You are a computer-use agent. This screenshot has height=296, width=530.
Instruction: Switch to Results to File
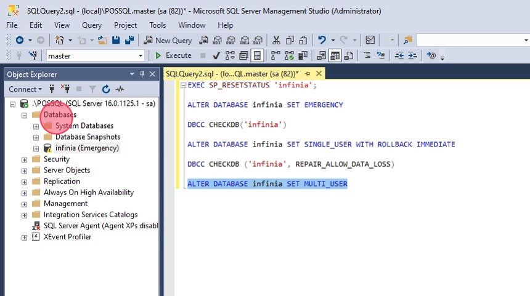tap(349, 55)
